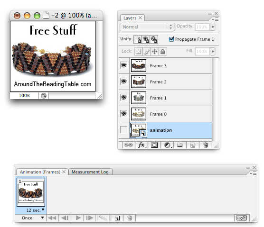Open the Animation panel options menu
Image resolution: width=264 pixels, height=227 pixels.
(253, 173)
